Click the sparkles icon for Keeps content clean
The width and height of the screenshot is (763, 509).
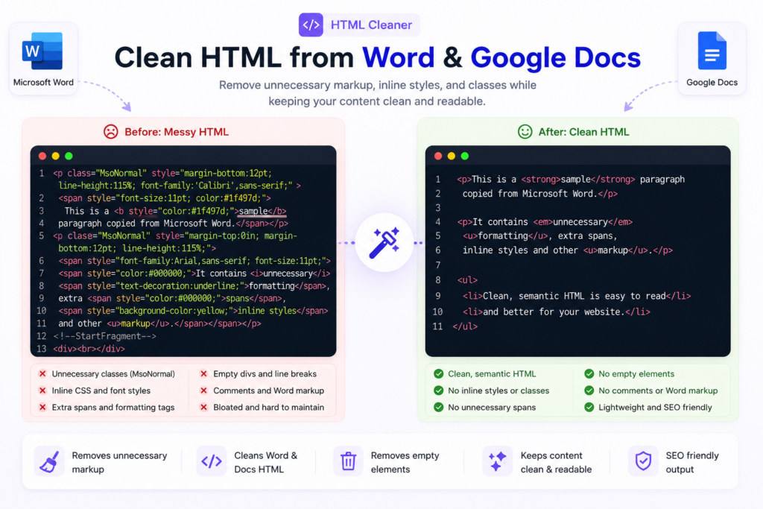pyautogui.click(x=497, y=461)
